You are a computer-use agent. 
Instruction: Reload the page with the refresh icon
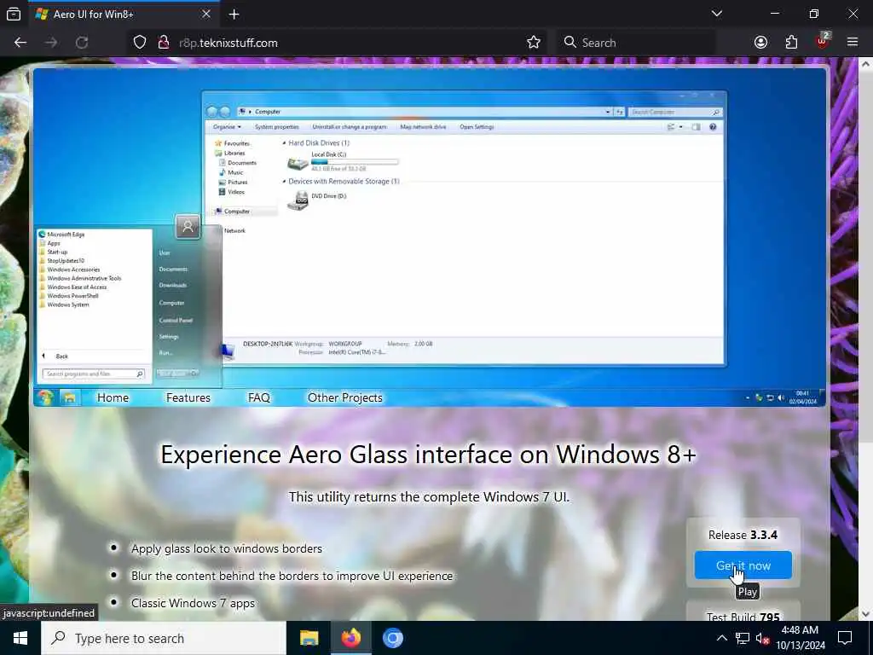[82, 43]
